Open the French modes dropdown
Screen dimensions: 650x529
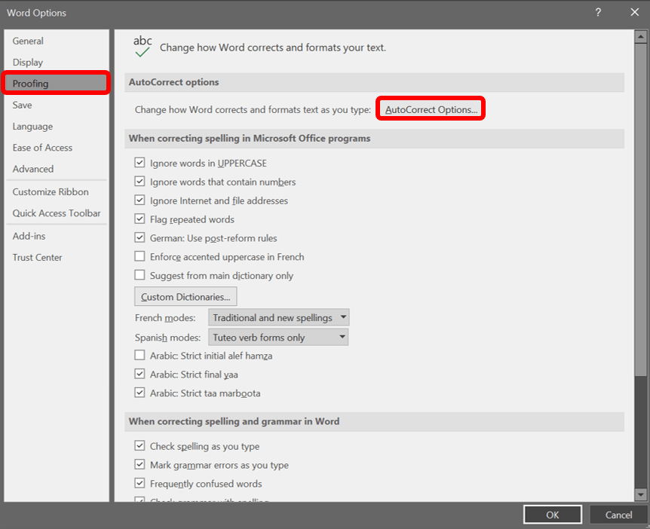[278, 318]
